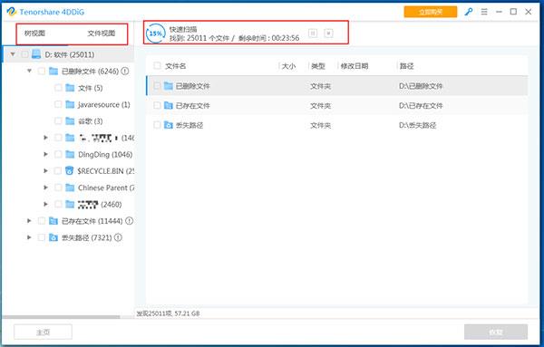Click the javaresource folder icon
544x347 pixels.
click(70, 104)
